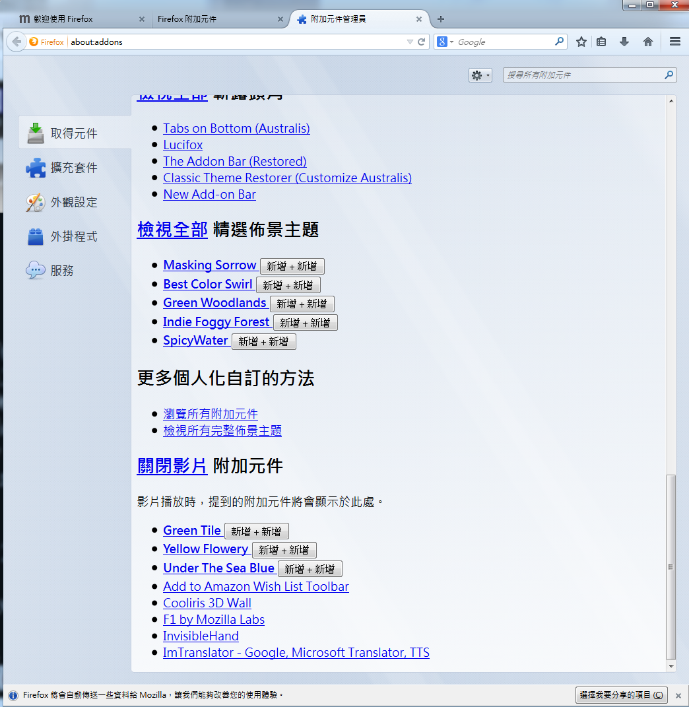Open the 瀏覽所有附加元件 link
This screenshot has width=689, height=707.
pos(211,414)
